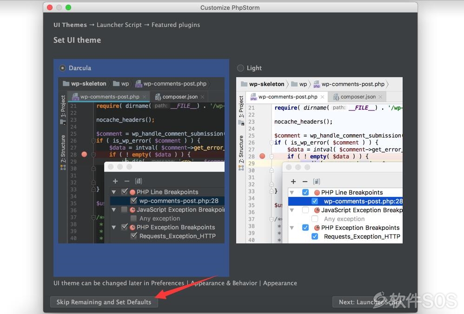Toggle Requests_Exception_HTTP checkbox in Light preview
Image resolution: width=464 pixels, height=314 pixels.
315,236
